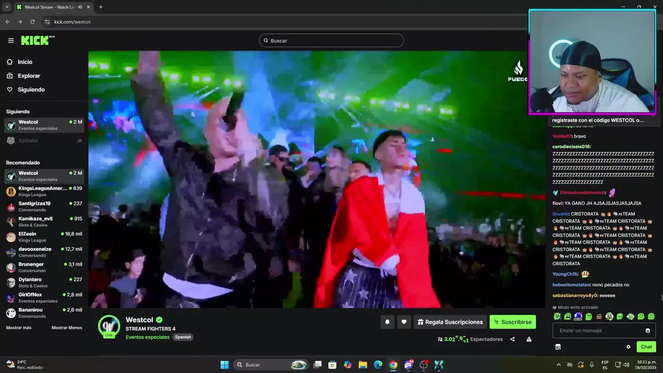Show hidden system tray icons
Viewport: 663px width, 373px height.
[558, 365]
